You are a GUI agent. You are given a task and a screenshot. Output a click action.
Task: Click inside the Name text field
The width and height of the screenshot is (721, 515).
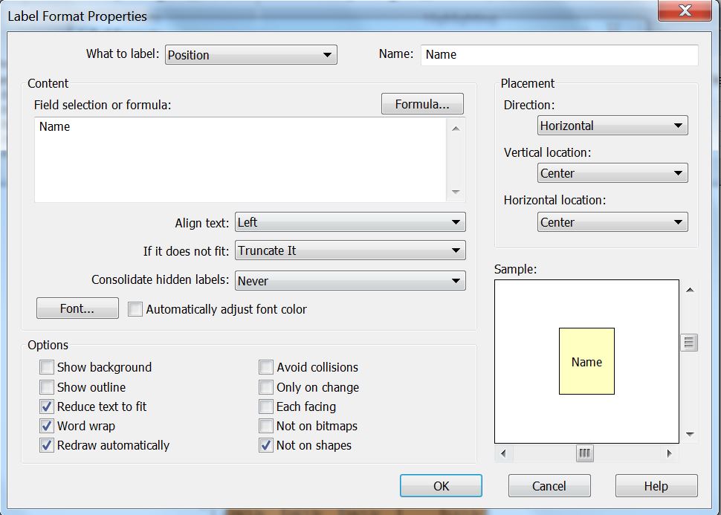coord(557,54)
